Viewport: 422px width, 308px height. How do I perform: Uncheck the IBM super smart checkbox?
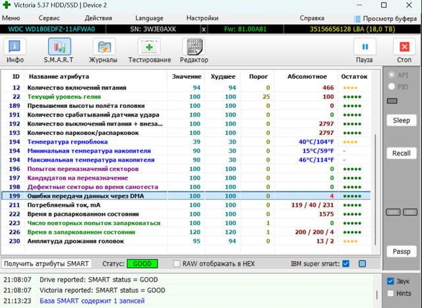(346, 264)
